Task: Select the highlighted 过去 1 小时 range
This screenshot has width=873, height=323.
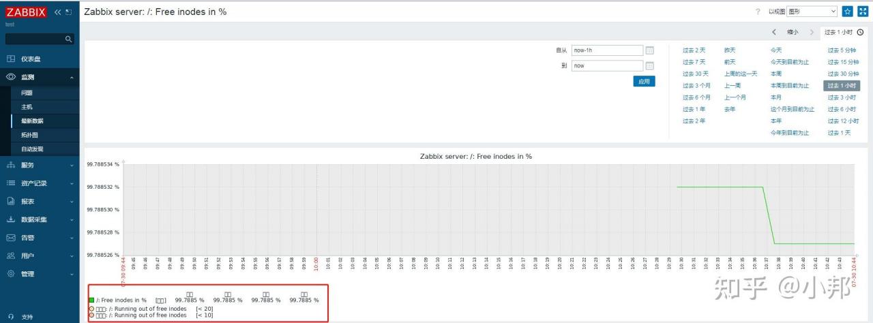Action: pos(842,86)
